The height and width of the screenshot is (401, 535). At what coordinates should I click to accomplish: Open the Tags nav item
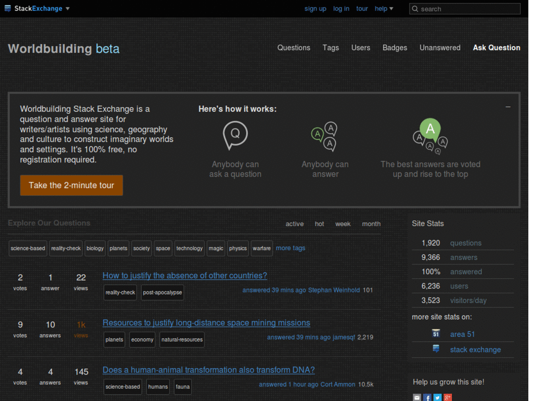click(331, 48)
